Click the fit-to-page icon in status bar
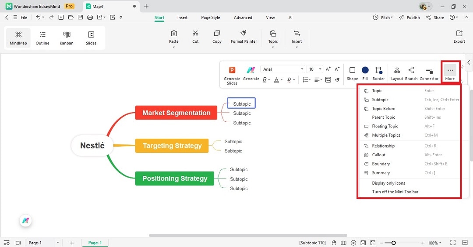 [363, 243]
